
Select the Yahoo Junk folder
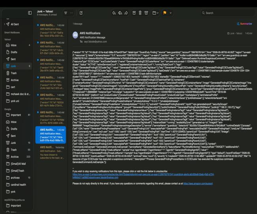(18, 66)
